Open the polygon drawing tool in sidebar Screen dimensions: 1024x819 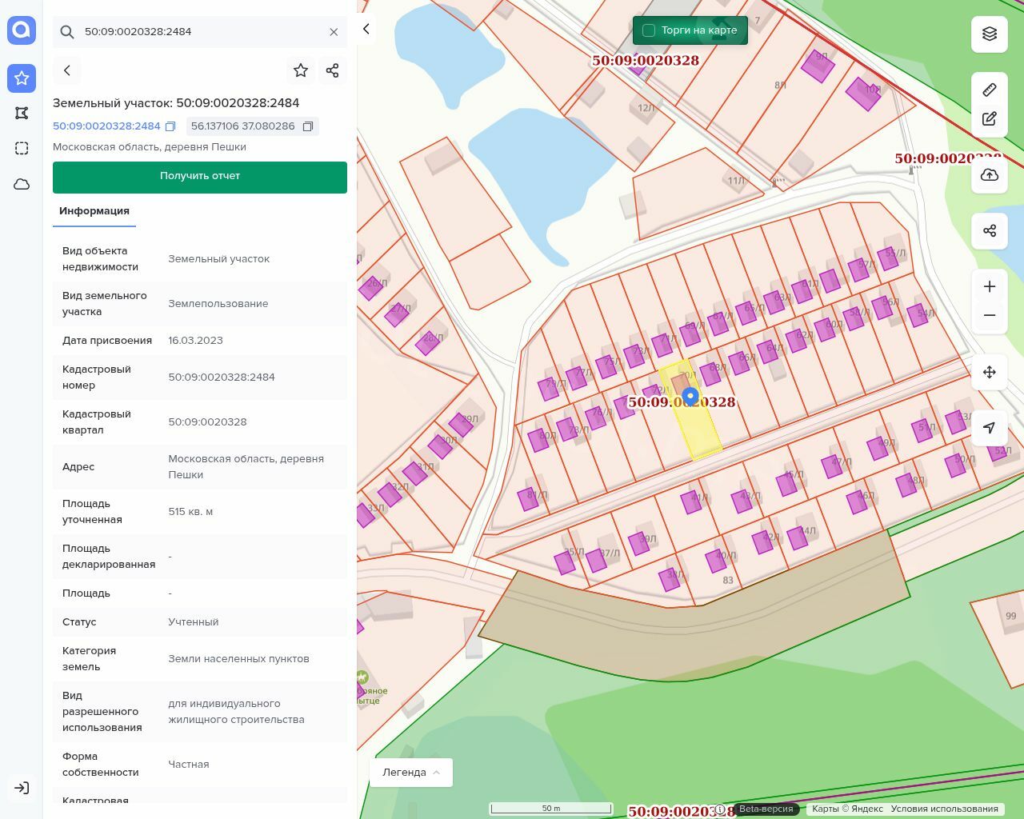click(22, 113)
